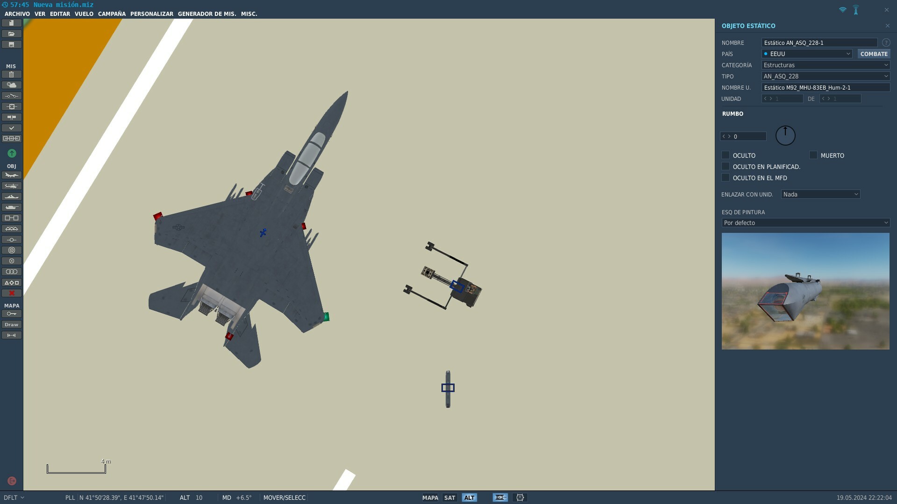Click the RUMBO heading stepper arrows

click(x=726, y=136)
